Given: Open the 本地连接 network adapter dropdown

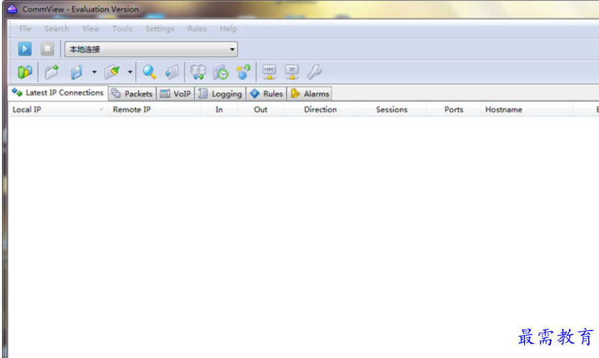Looking at the screenshot, I should click(151, 49).
